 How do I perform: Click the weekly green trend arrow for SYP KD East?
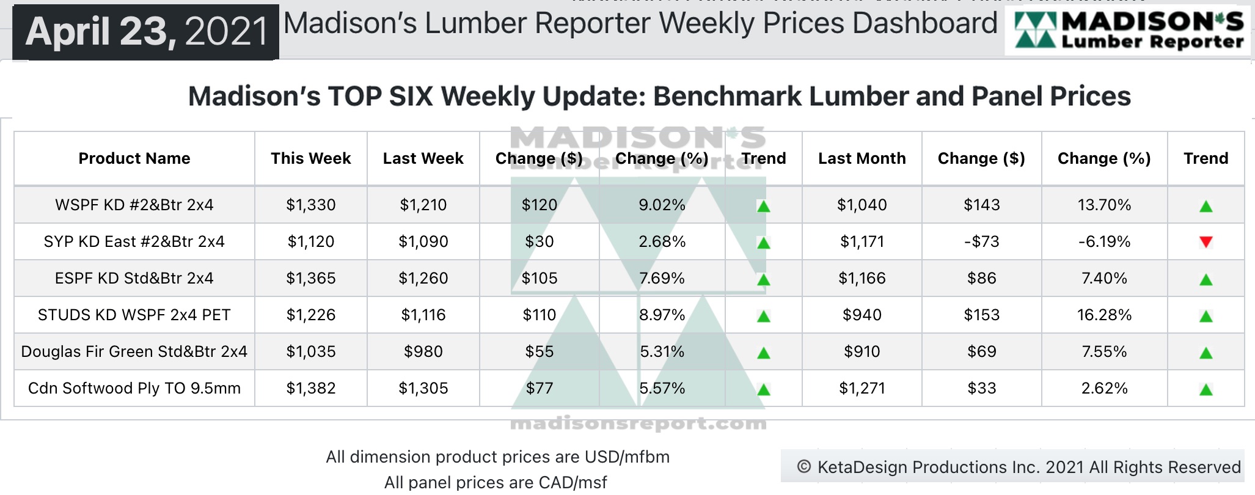(763, 243)
